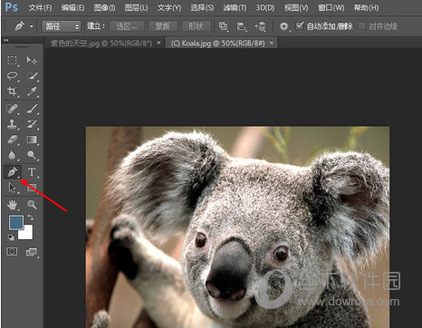The height and width of the screenshot is (328, 422).
Task: Select the Horizontal Type tool
Action: pos(32,172)
